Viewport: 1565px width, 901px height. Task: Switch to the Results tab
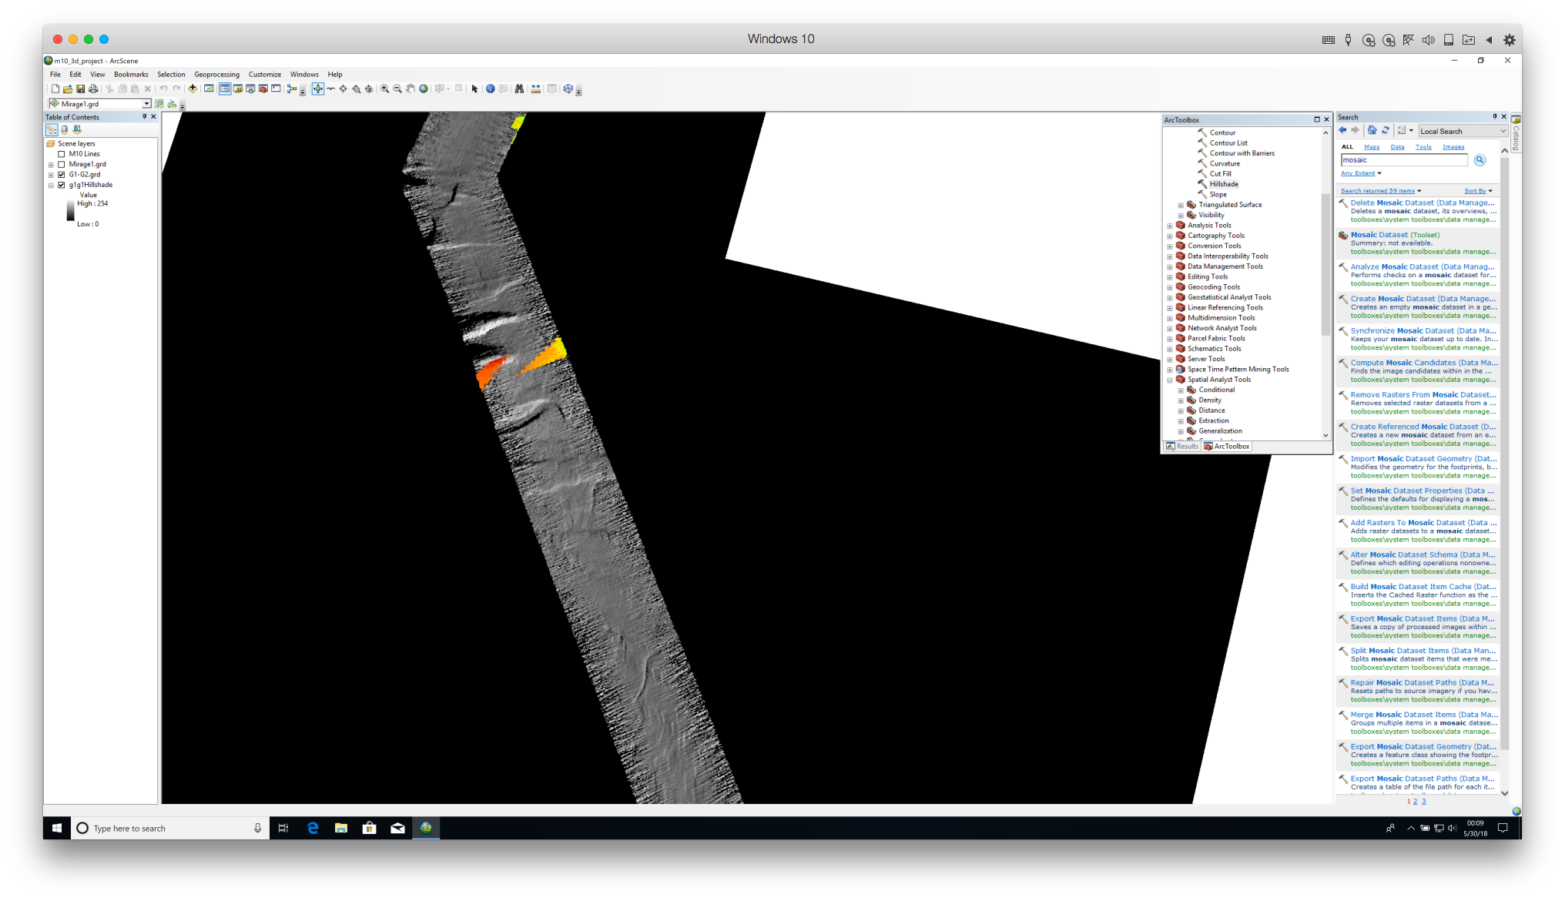1182,447
